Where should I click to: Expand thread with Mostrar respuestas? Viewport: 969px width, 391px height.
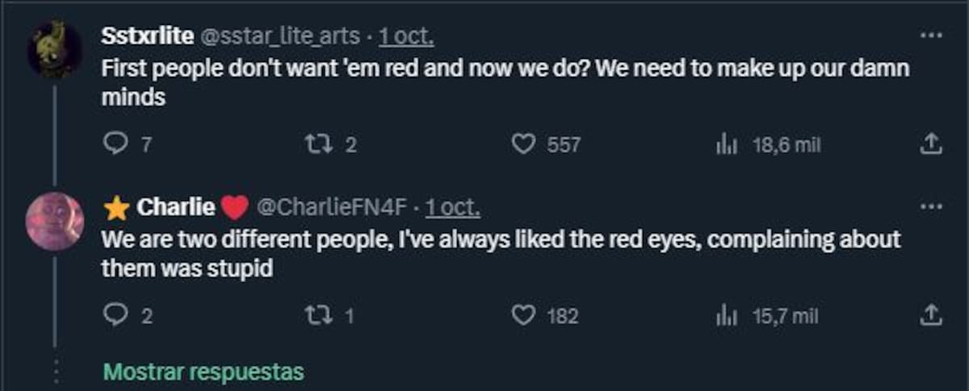point(204,372)
